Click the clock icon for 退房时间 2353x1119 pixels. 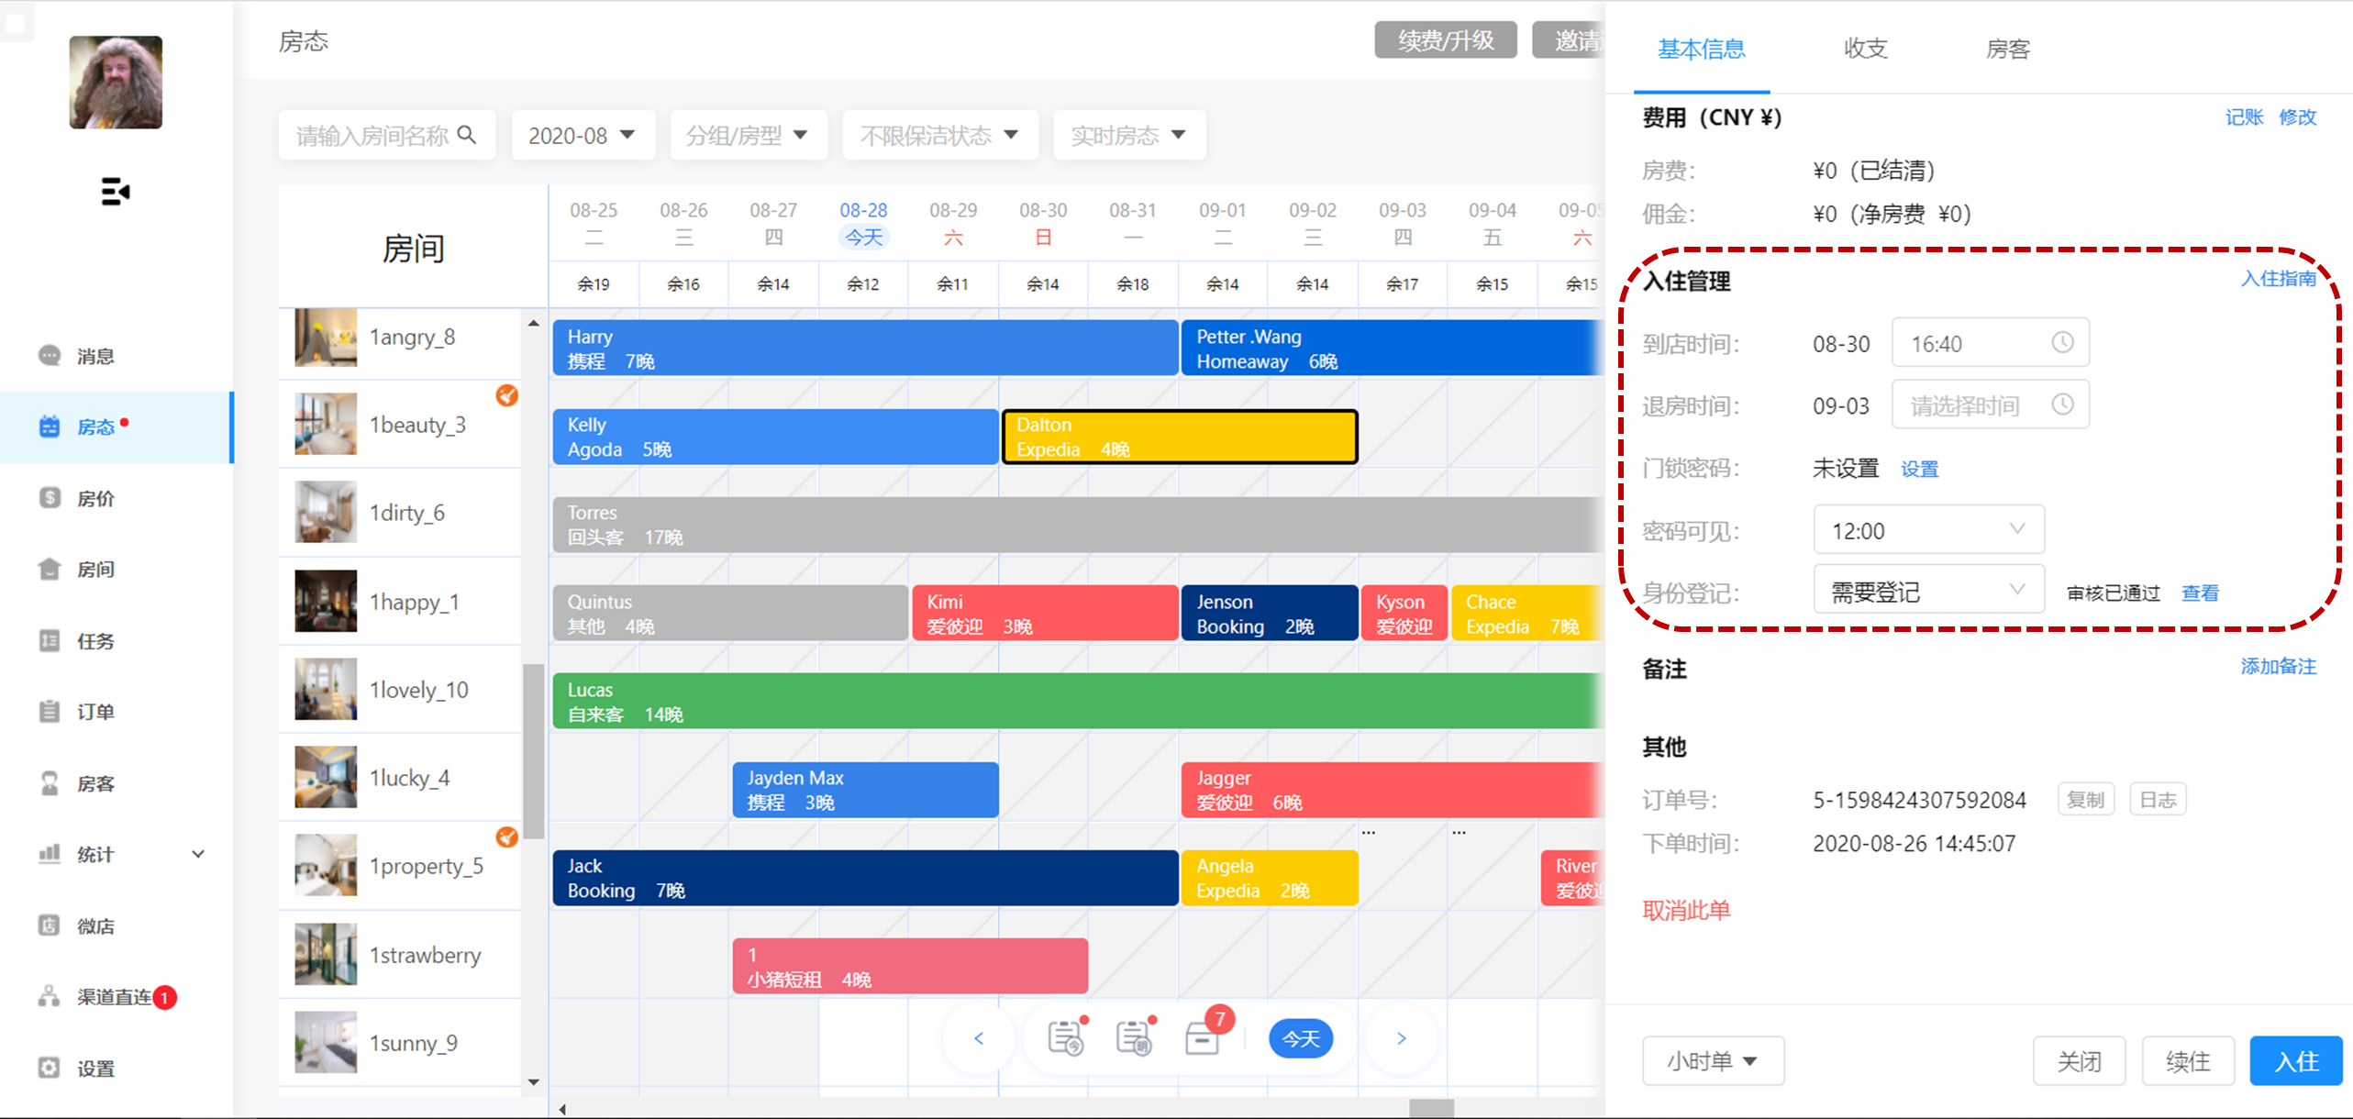pyautogui.click(x=2062, y=404)
